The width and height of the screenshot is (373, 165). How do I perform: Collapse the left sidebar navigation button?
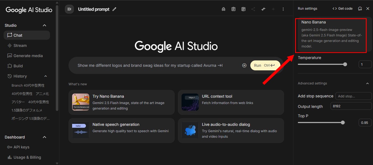point(69,9)
